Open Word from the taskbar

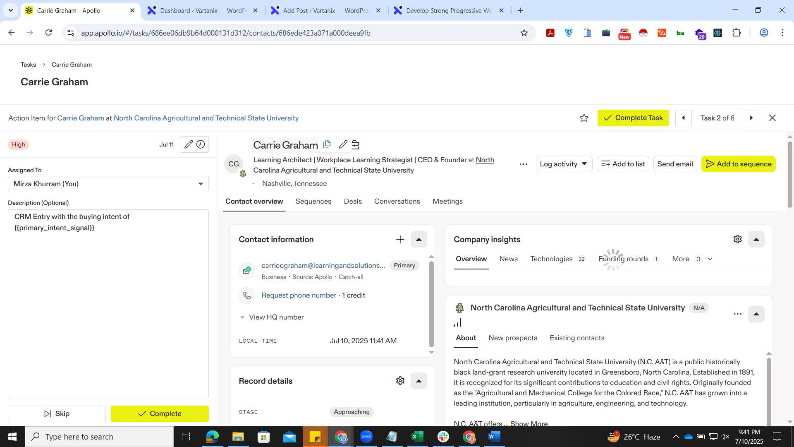pos(494,437)
